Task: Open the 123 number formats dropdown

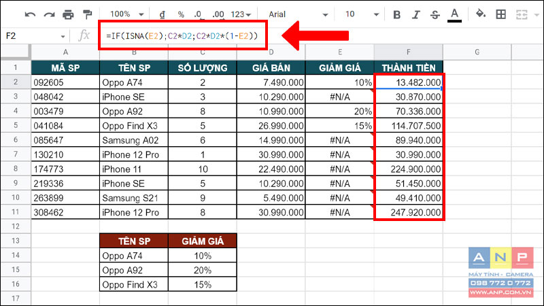Action: coord(241,14)
